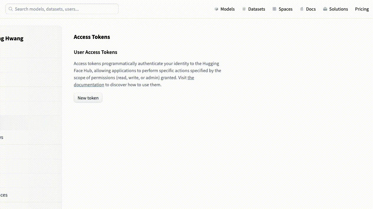The height and width of the screenshot is (209, 373).
Task: Expand the Solutions menu label
Action: 338,9
